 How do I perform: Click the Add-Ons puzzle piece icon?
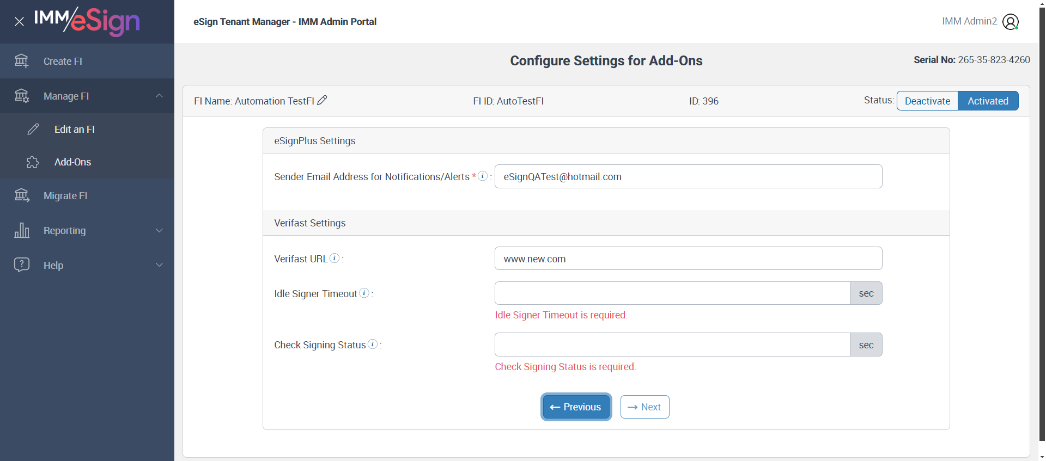click(x=33, y=162)
